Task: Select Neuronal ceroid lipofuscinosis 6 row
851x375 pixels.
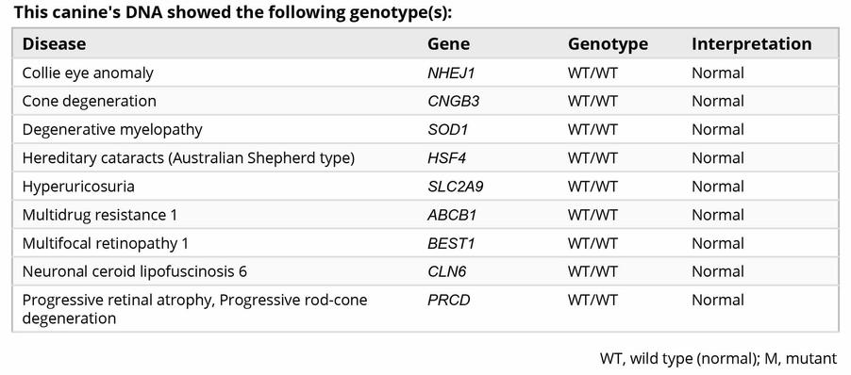Action: [x=425, y=271]
